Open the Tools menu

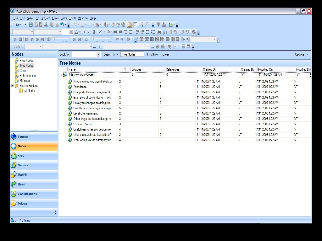(x=73, y=18)
